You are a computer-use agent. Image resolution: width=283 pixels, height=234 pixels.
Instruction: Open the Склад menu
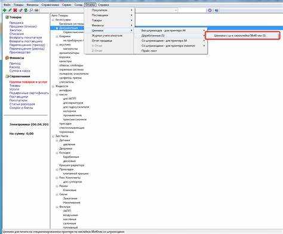click(x=78, y=5)
